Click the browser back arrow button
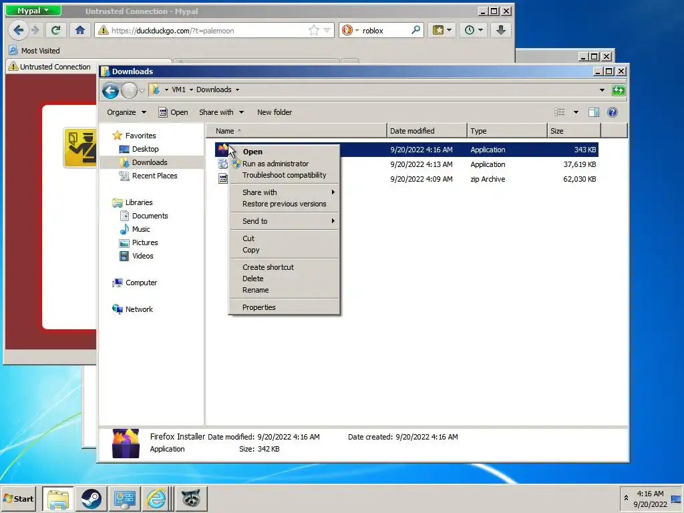Image resolution: width=684 pixels, height=513 pixels. coord(18,30)
